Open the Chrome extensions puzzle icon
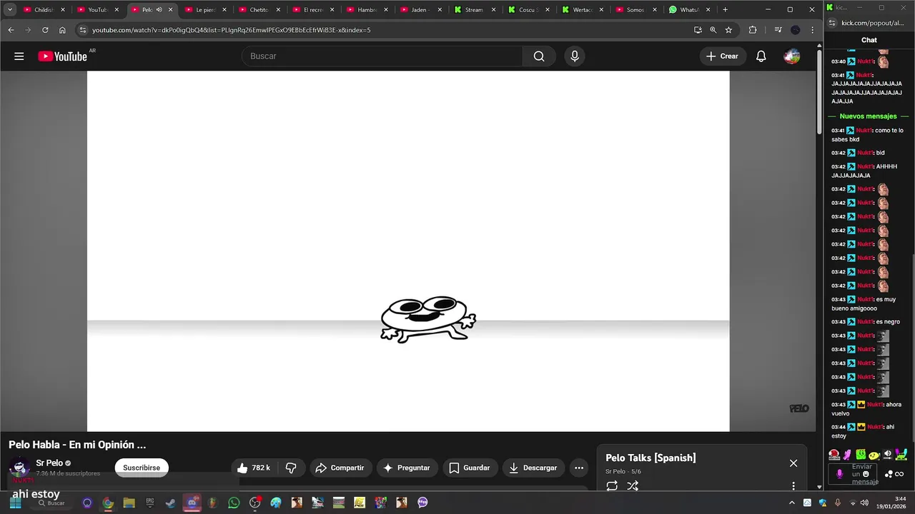 point(753,30)
